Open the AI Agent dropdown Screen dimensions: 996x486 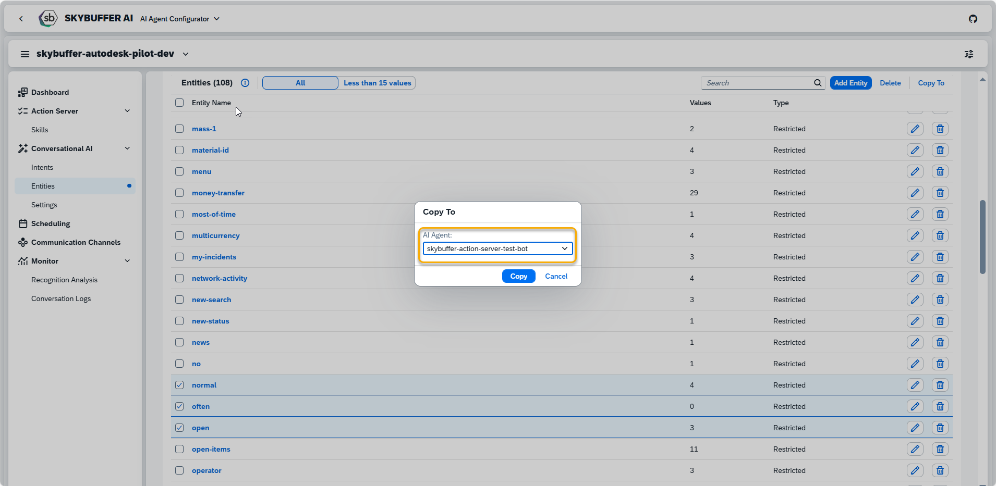click(x=497, y=248)
